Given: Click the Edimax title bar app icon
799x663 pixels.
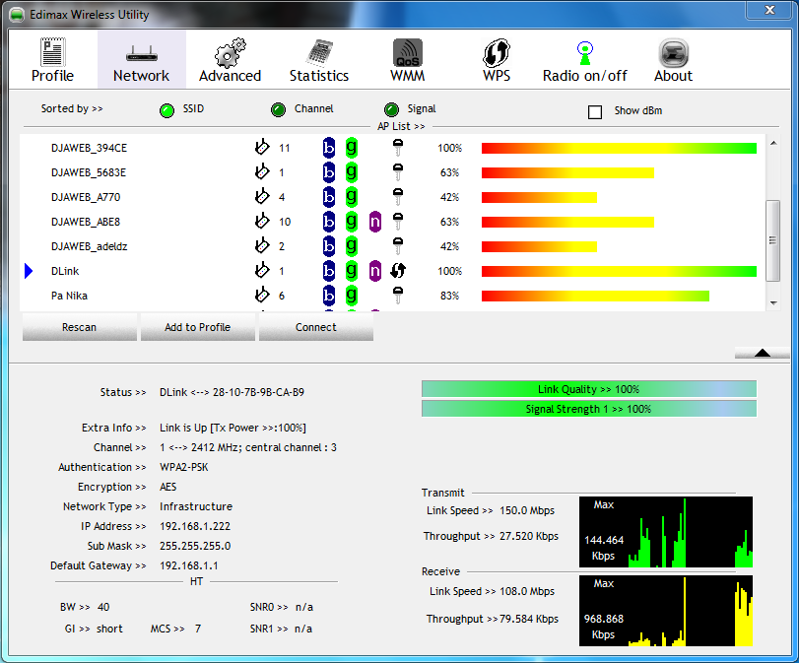Looking at the screenshot, I should [17, 15].
